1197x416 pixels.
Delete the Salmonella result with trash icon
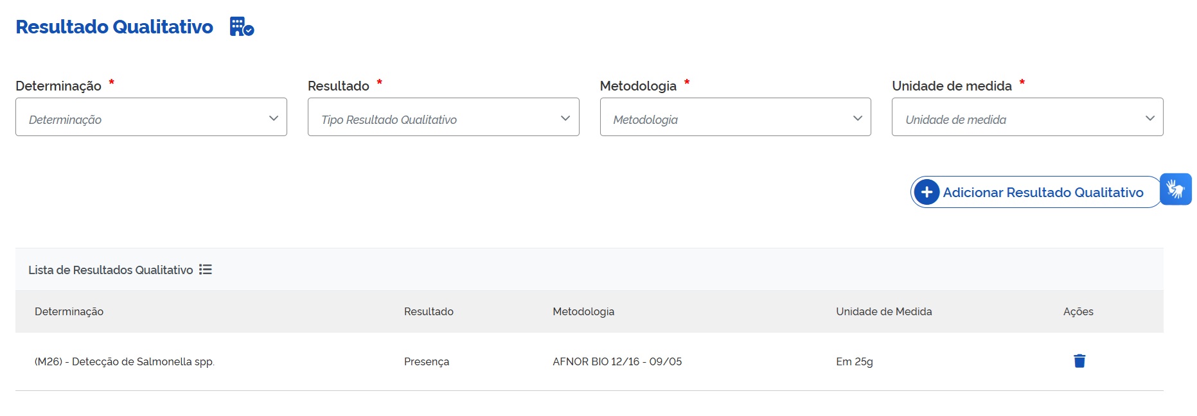(1079, 361)
